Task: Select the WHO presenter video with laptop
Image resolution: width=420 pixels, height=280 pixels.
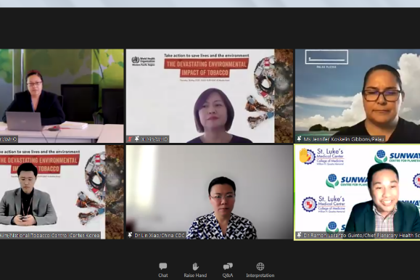Action: click(x=62, y=96)
